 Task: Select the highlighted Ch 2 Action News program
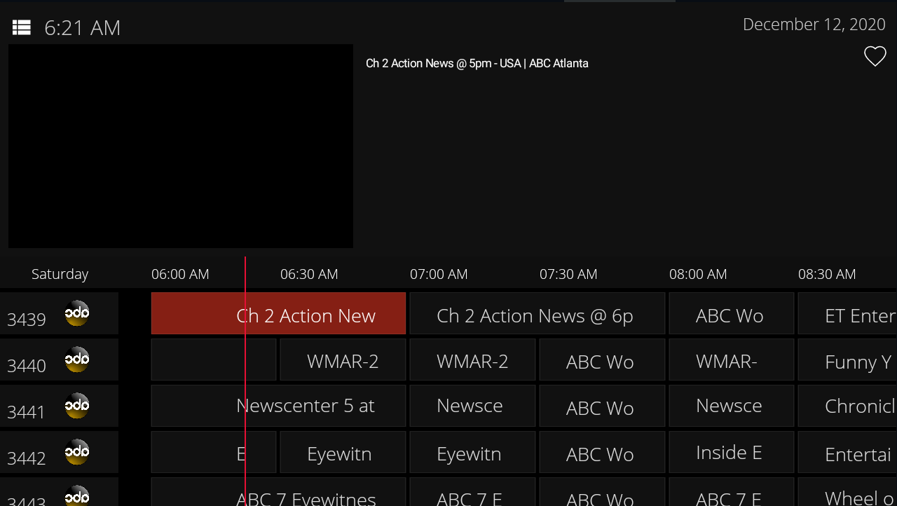[x=278, y=314]
